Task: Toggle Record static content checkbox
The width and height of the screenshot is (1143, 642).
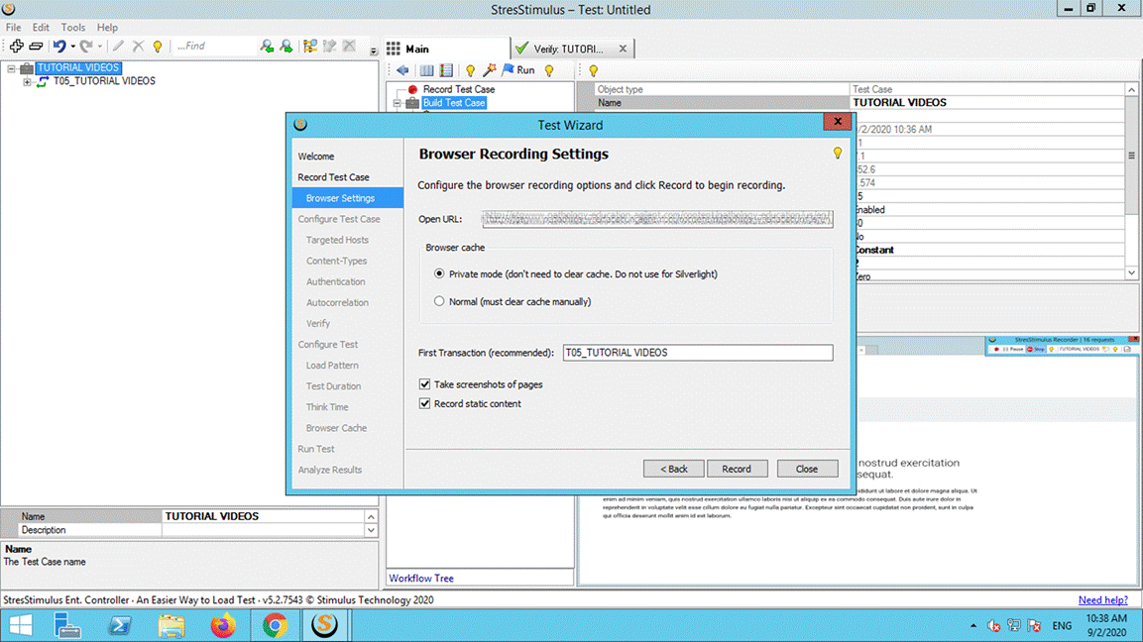Action: click(425, 403)
